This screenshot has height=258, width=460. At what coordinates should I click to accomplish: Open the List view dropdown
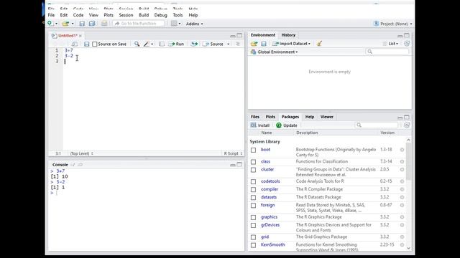click(390, 44)
